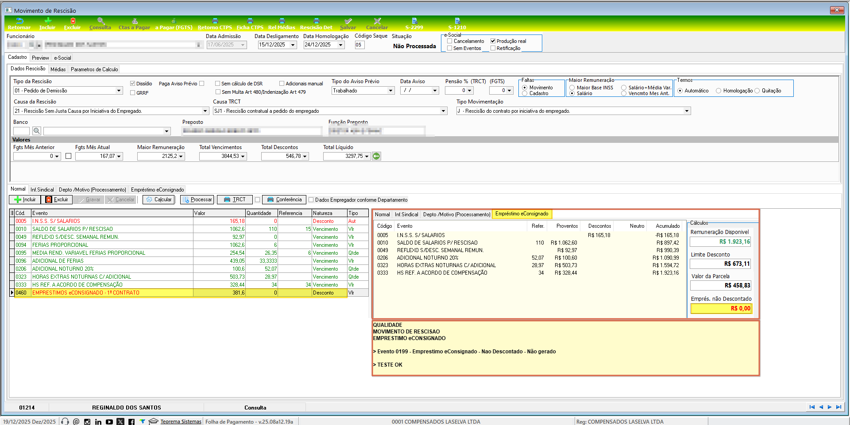Open the Instagram icon in status bar
The image size is (850, 425).
coord(87,421)
